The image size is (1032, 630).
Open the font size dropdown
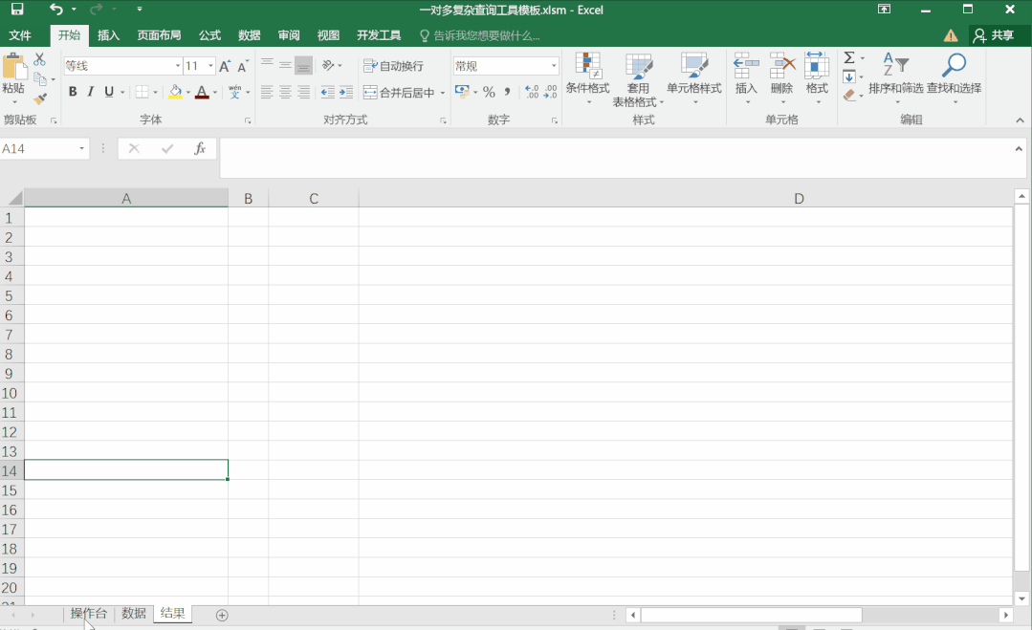pos(210,66)
